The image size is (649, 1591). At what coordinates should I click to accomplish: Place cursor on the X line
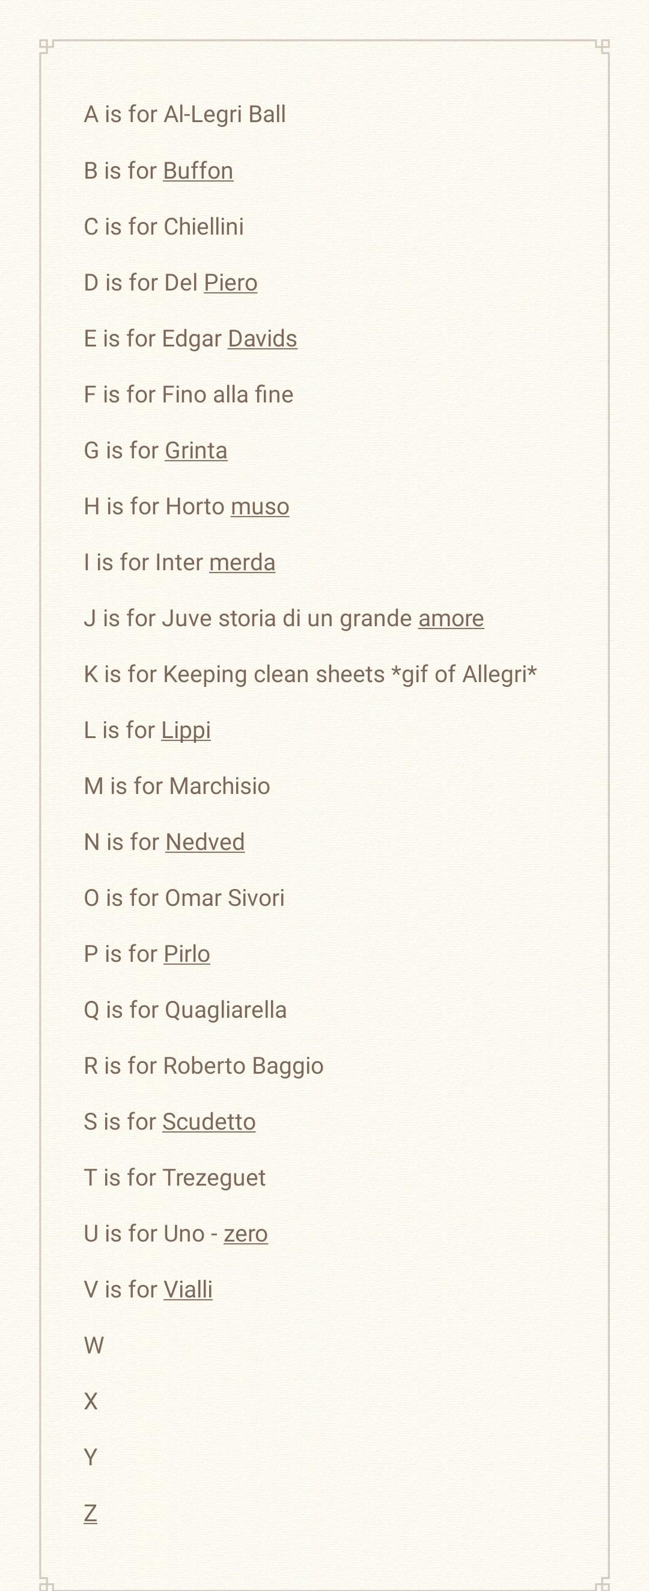(x=91, y=1402)
